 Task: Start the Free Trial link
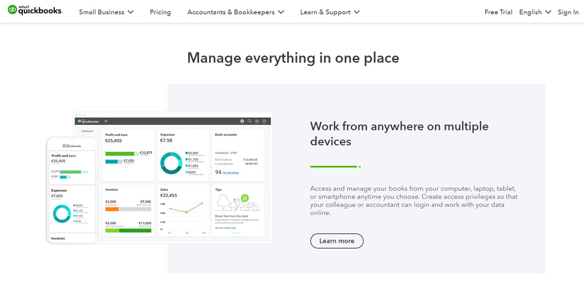click(x=498, y=12)
